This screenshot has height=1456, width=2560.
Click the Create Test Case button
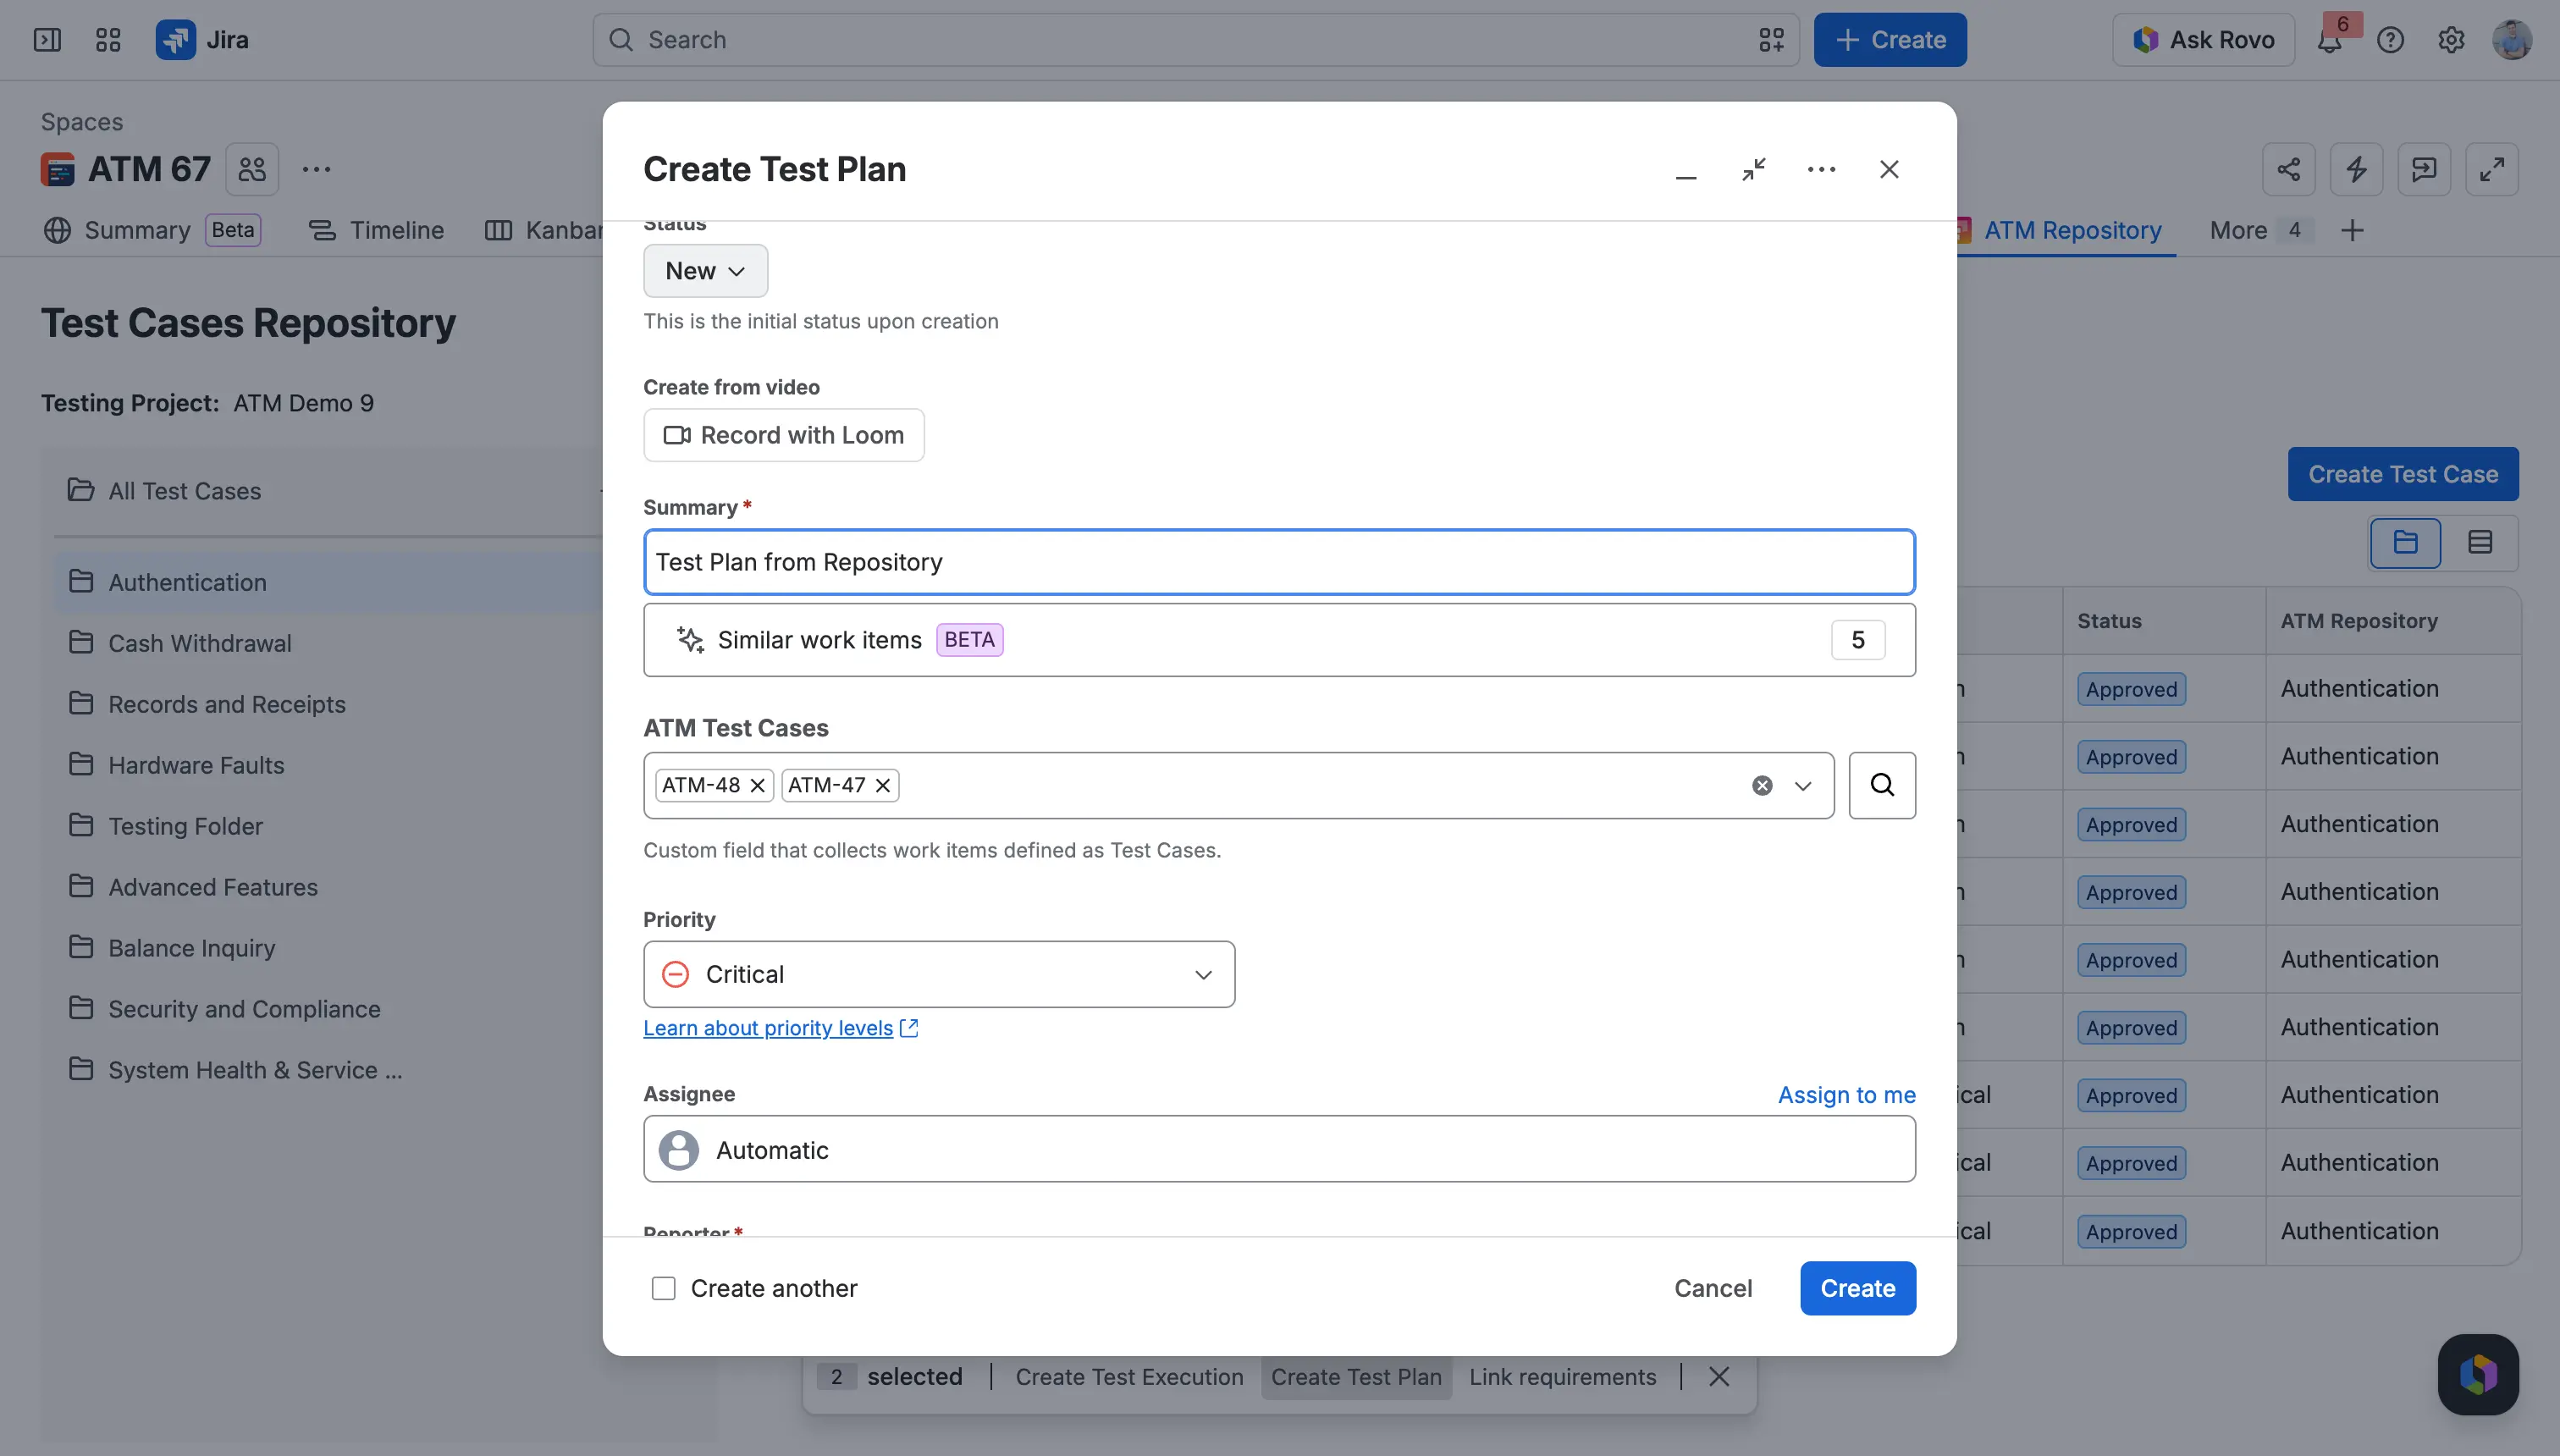coord(2403,474)
